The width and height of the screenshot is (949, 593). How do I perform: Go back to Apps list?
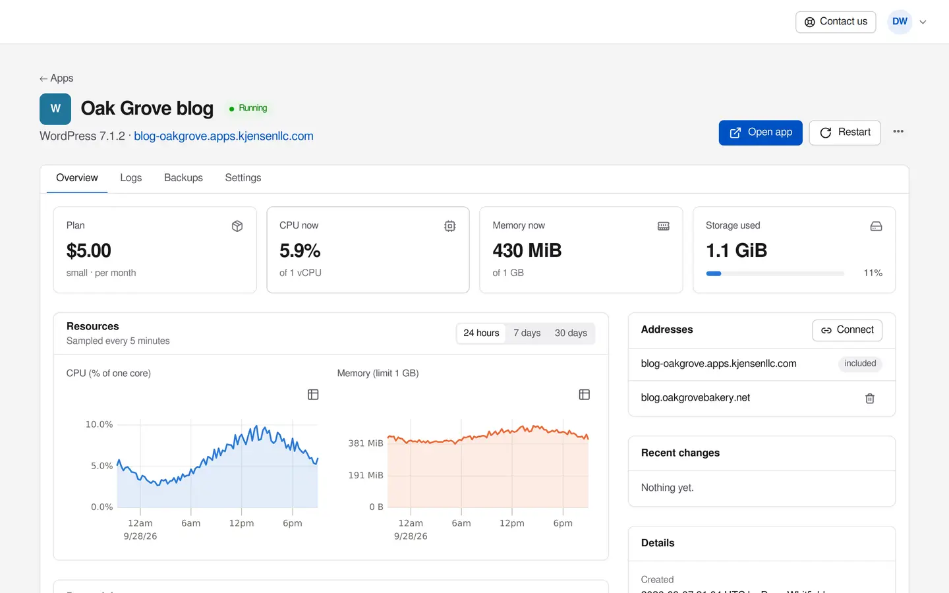pyautogui.click(x=56, y=78)
